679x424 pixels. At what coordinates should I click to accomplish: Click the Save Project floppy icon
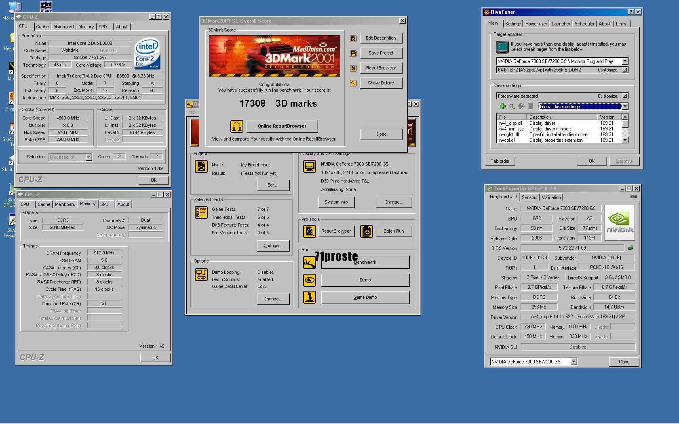(353, 53)
